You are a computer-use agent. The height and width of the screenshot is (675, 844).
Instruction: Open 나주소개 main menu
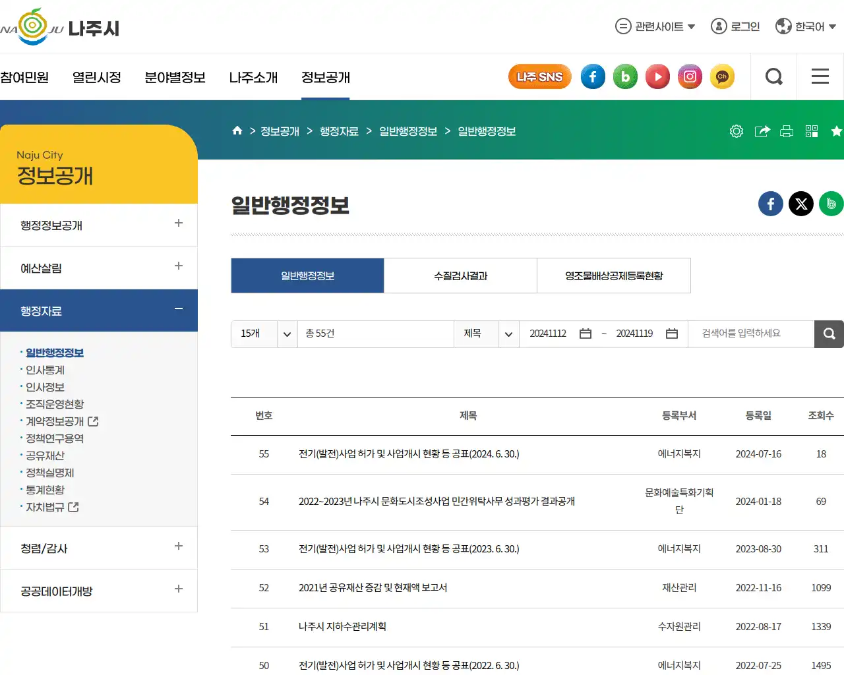253,77
